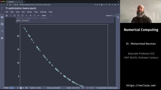Click the notebook trust shield icon in the status bar
The height and width of the screenshot is (90, 161).
(x=83, y=88)
